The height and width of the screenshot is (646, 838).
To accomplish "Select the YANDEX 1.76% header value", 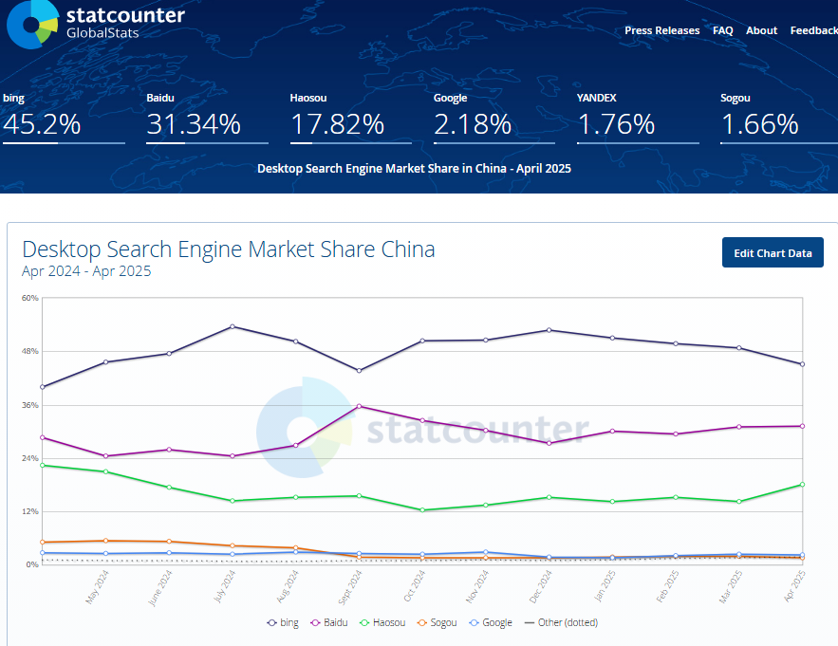I will click(x=616, y=124).
